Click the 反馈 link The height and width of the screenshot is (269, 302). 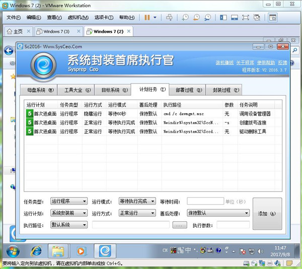pos(282,62)
